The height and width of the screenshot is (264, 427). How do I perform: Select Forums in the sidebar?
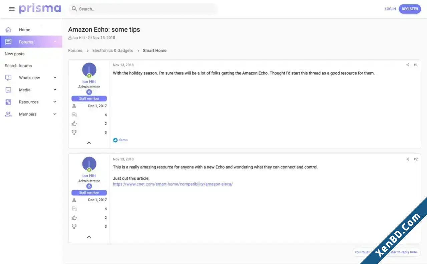[x=26, y=42]
